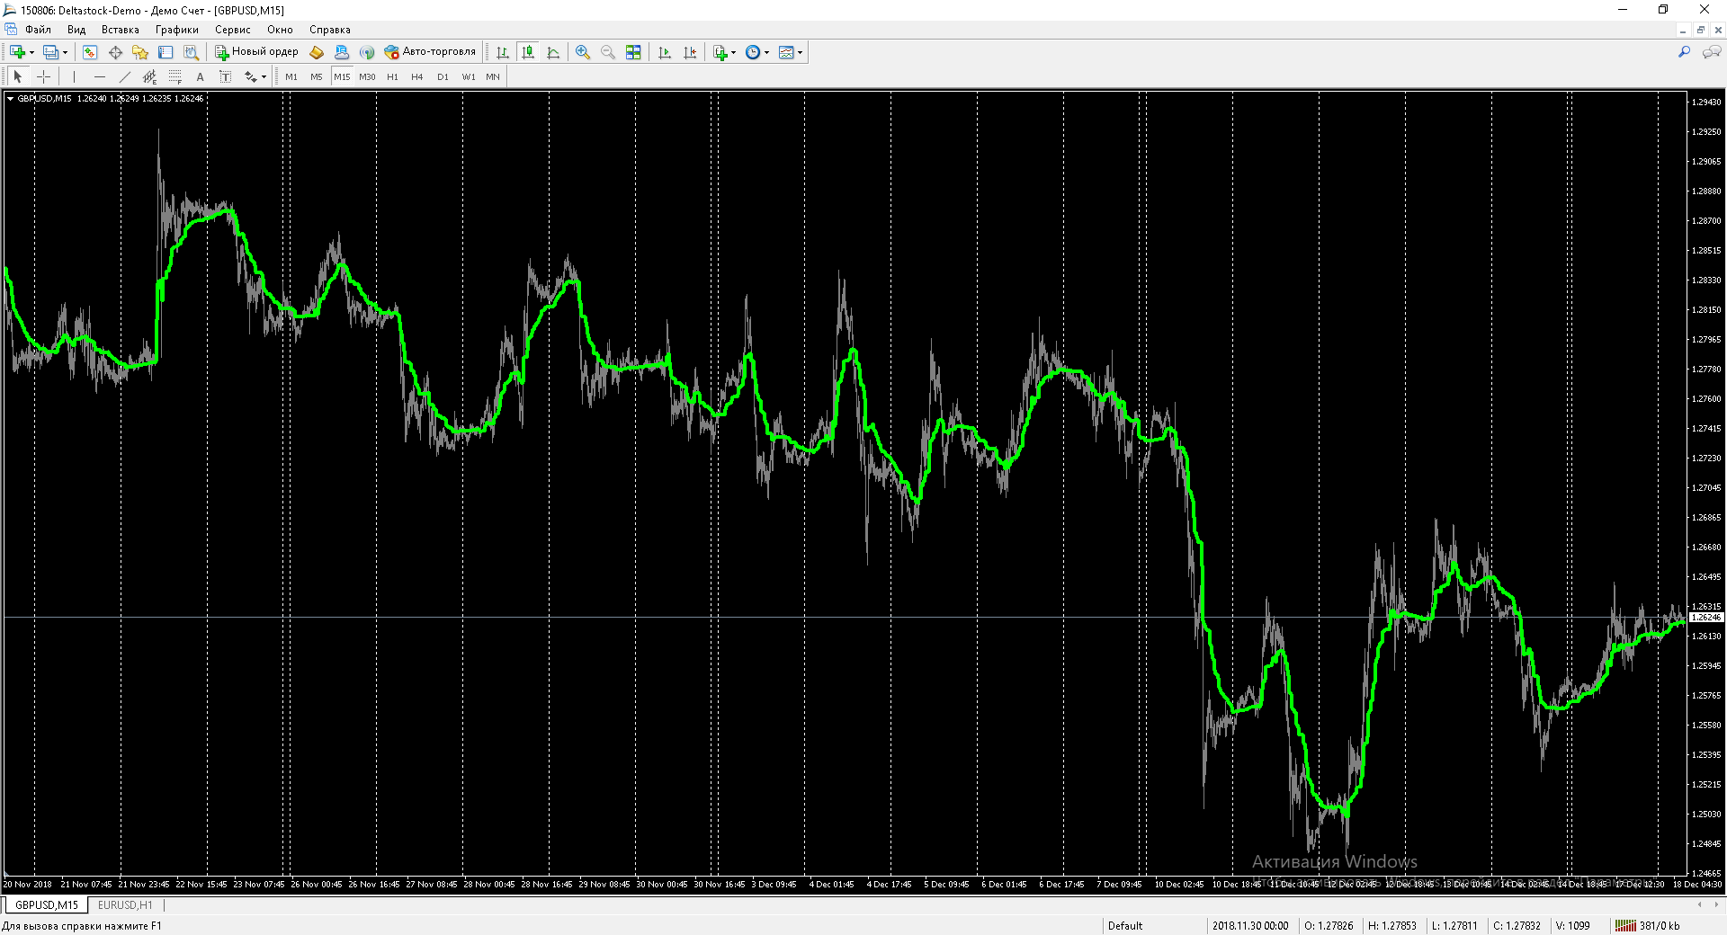Open the Окно menu

281,30
